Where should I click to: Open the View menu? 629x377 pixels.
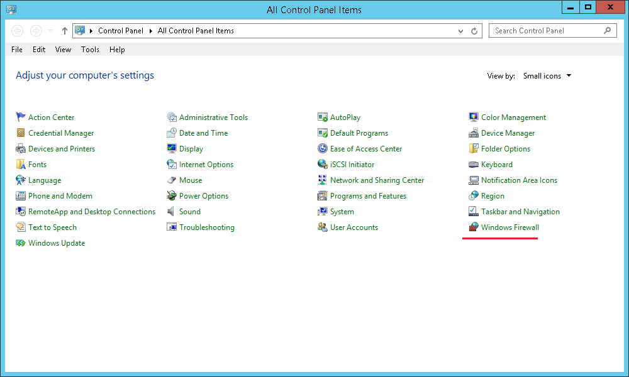(63, 49)
